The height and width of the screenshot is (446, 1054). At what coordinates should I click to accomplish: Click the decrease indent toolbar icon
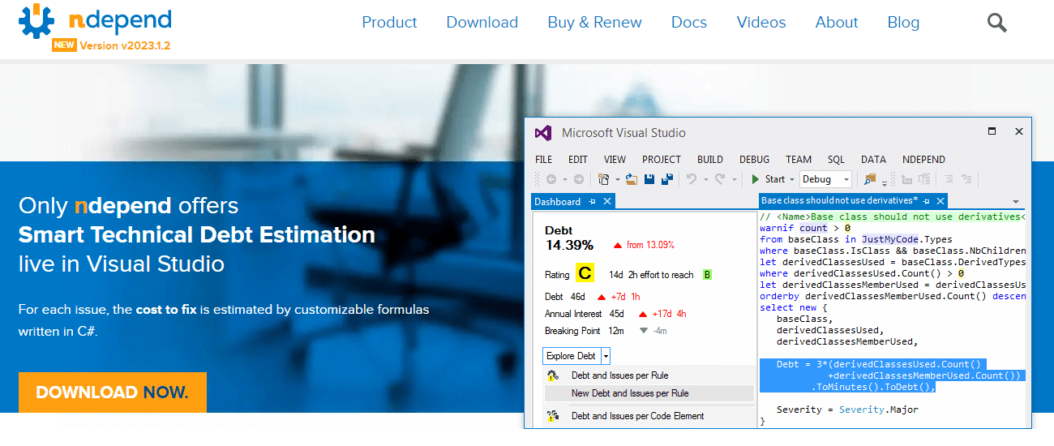click(x=949, y=179)
